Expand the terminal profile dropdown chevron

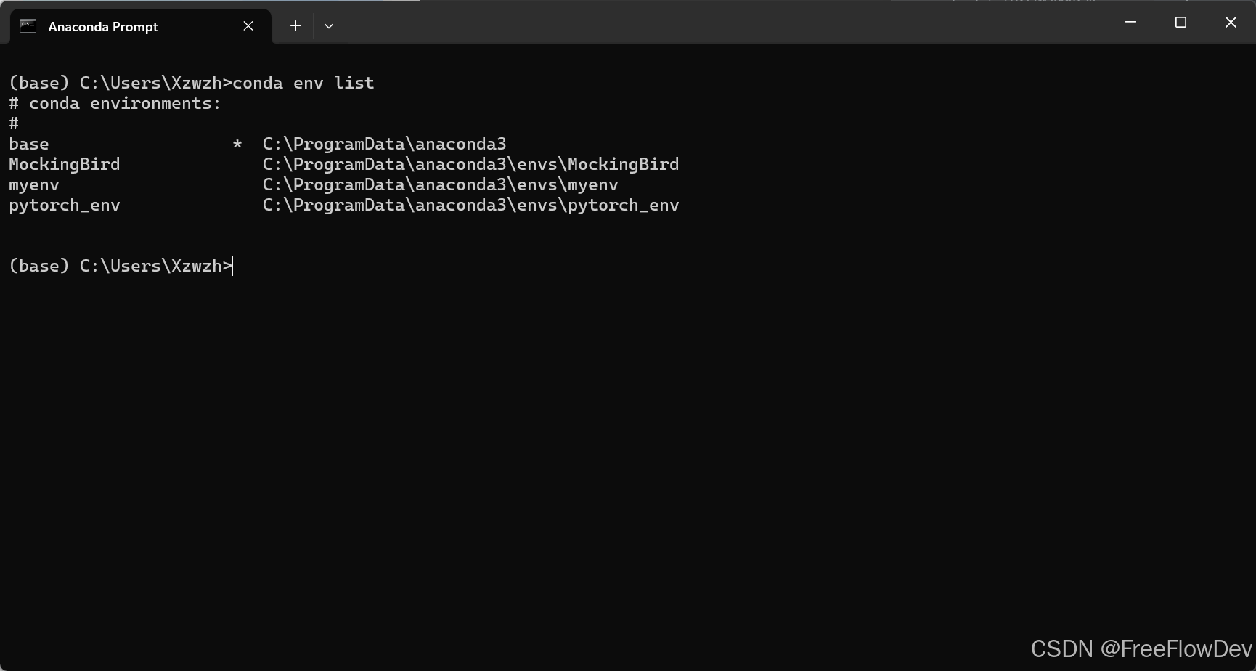pyautogui.click(x=329, y=26)
